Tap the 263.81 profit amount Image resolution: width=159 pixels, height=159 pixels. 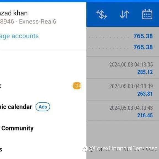(x=145, y=94)
